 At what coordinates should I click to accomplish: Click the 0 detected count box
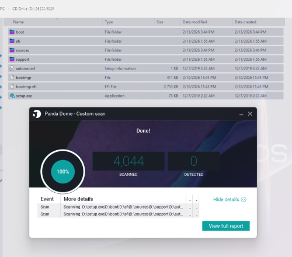194,161
